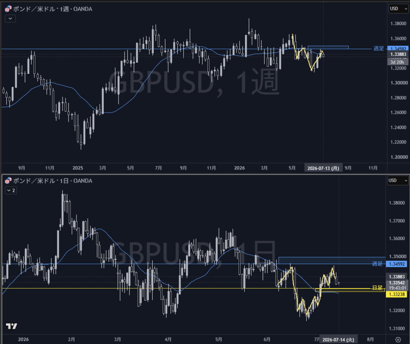Open the USD currency dropdown on weekly chart

click(398, 9)
